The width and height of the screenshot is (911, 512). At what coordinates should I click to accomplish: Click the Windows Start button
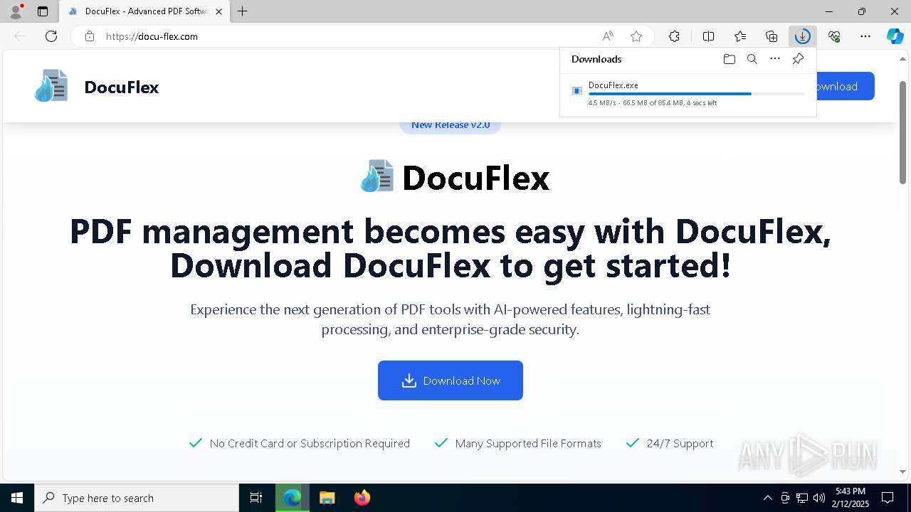click(16, 498)
